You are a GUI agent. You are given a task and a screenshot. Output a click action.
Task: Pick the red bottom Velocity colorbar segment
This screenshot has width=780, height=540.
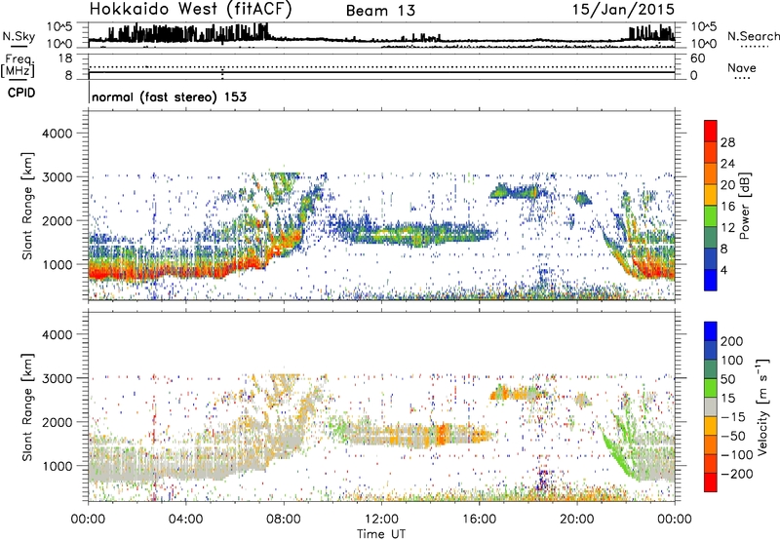(711, 482)
